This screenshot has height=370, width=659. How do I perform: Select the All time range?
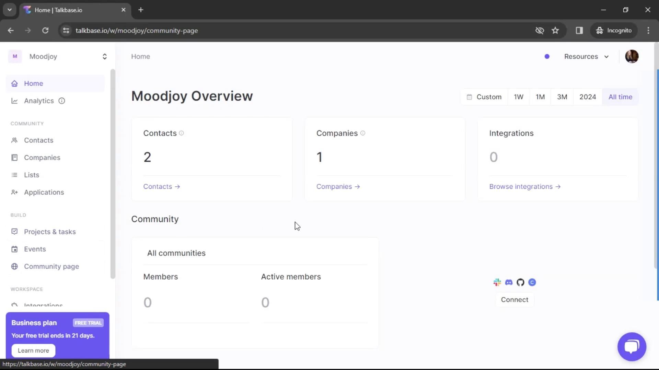point(620,97)
